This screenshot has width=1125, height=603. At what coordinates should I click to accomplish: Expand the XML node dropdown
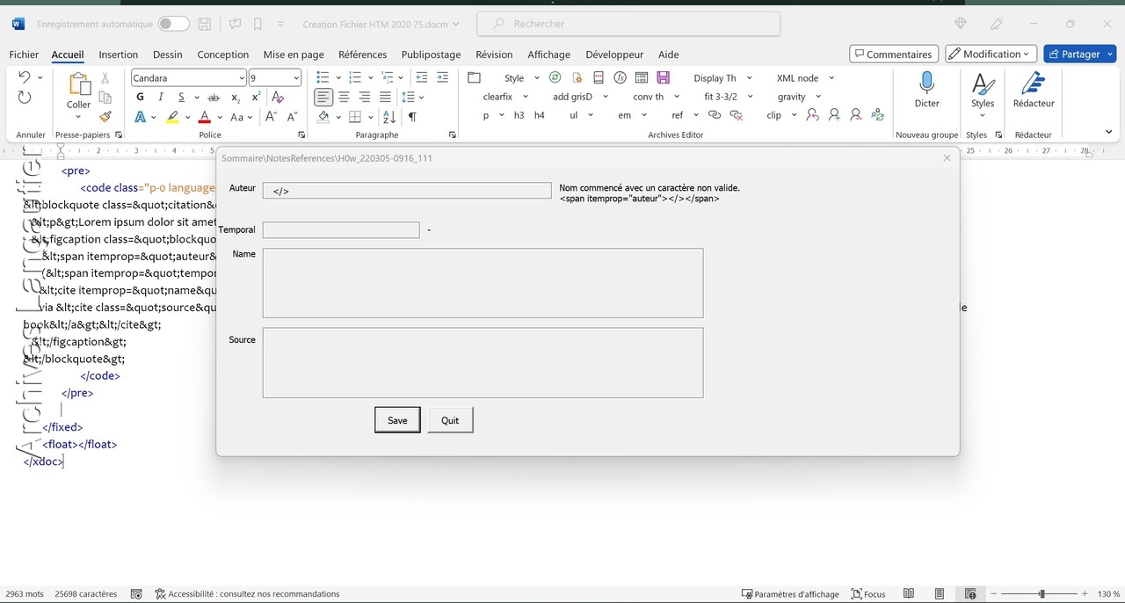pos(831,78)
